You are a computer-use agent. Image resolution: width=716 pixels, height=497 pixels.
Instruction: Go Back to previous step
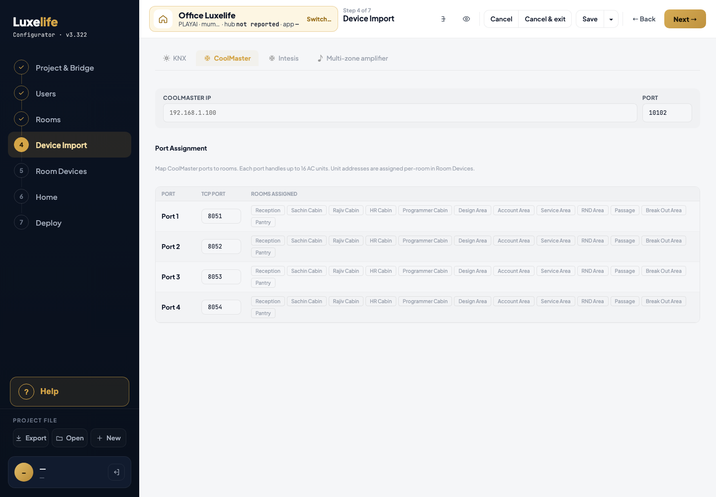[643, 19]
